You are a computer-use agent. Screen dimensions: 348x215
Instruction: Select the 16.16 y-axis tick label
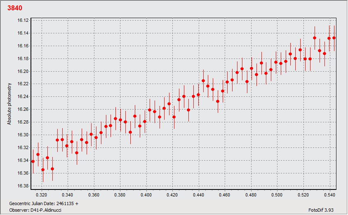click(x=22, y=46)
